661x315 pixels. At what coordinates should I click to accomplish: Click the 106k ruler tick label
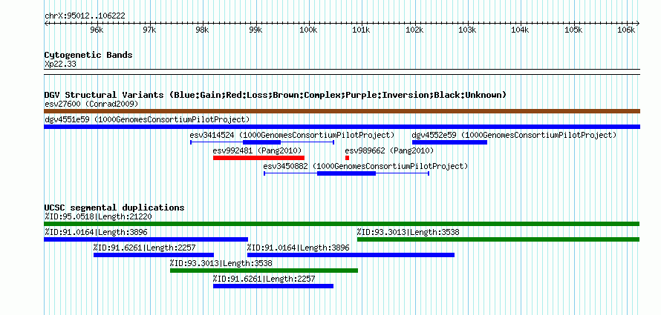pyautogui.click(x=626, y=30)
